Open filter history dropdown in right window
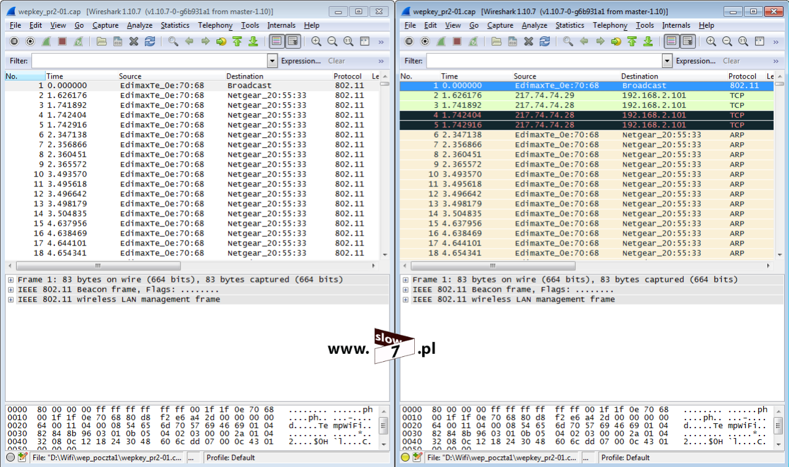 [x=667, y=61]
